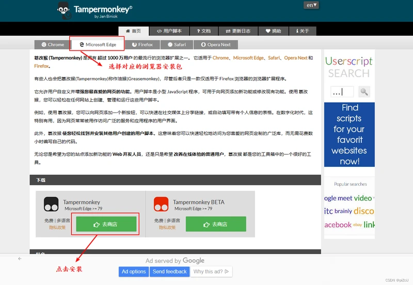Click the 'brainly' popular search term
Image resolution: width=413 pixels, height=285 pixels.
(343, 211)
